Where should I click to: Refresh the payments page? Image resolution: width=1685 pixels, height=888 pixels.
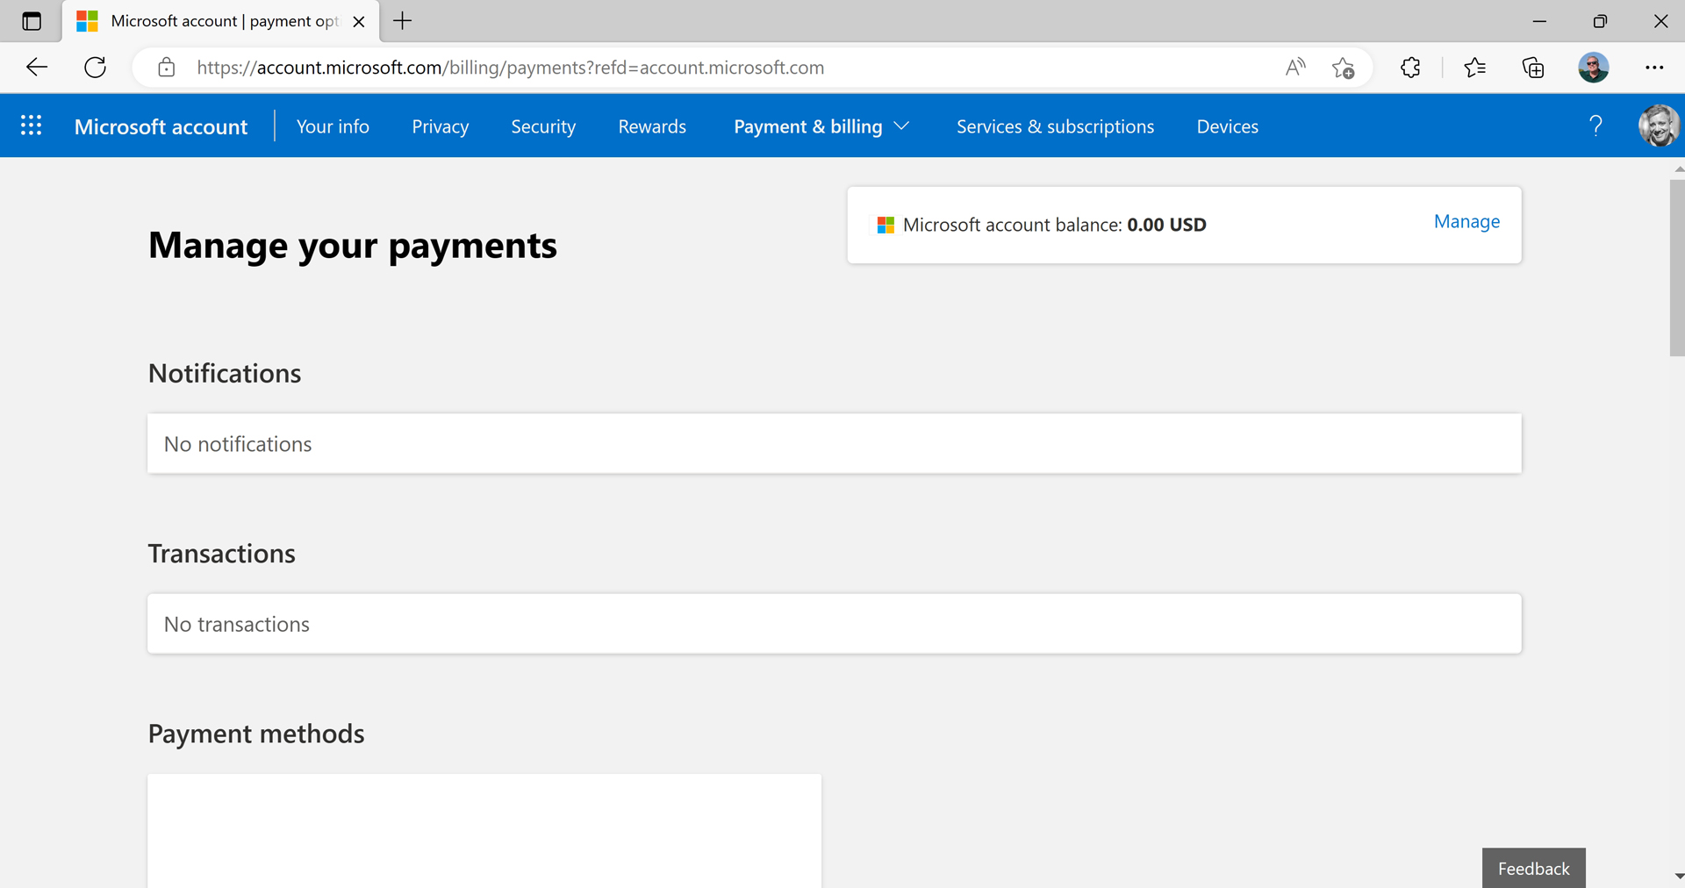click(x=95, y=68)
